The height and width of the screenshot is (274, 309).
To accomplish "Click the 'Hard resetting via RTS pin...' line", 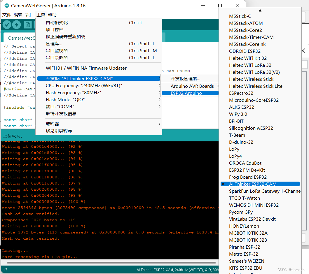I will (x=40, y=257).
